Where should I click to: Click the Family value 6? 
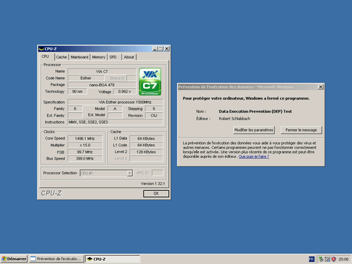click(75, 109)
